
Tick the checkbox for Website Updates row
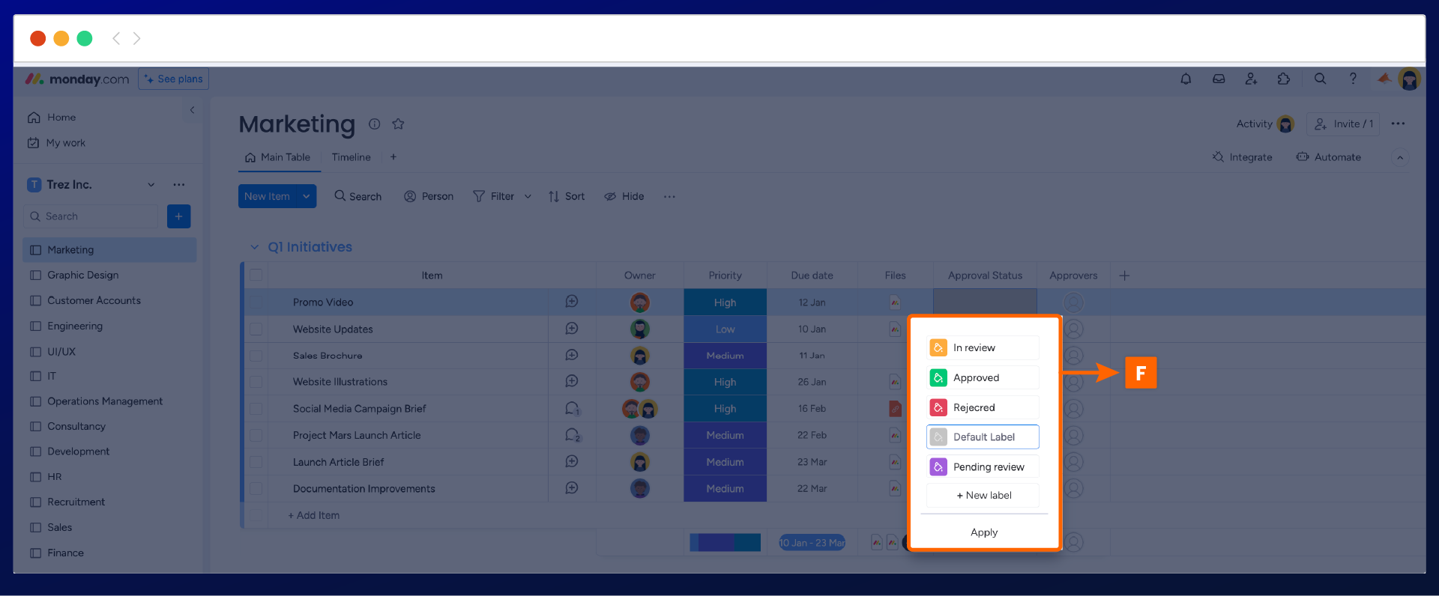tap(256, 329)
